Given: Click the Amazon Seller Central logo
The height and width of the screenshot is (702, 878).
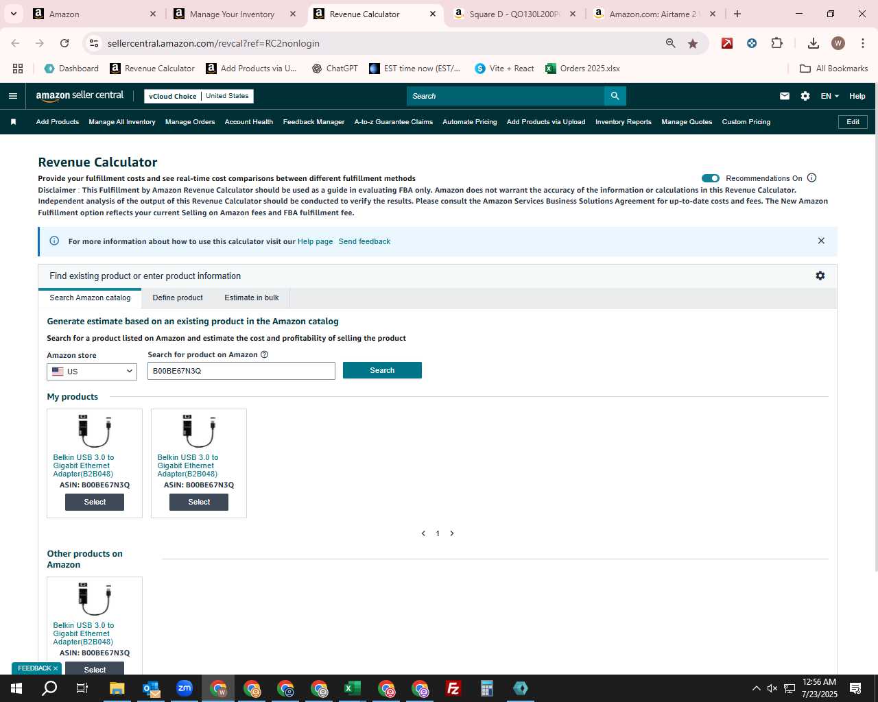Looking at the screenshot, I should pyautogui.click(x=80, y=96).
